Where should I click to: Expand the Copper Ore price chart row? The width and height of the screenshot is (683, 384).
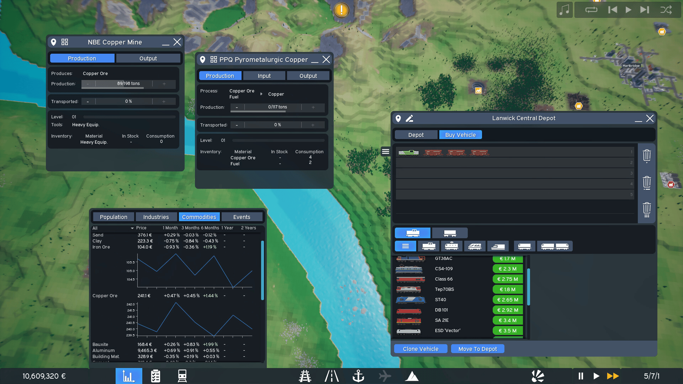click(x=105, y=296)
